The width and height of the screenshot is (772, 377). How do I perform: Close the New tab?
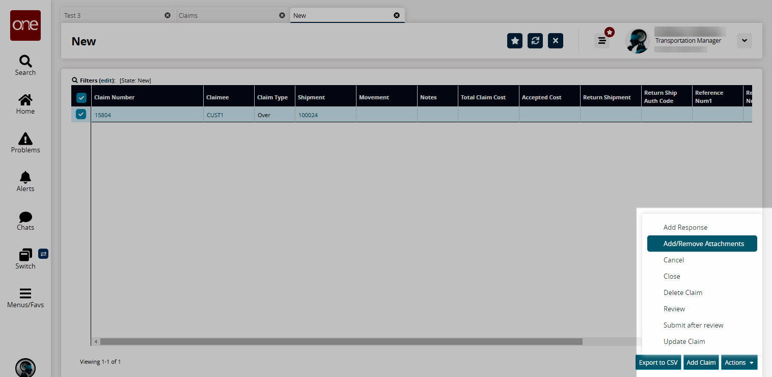click(x=397, y=15)
